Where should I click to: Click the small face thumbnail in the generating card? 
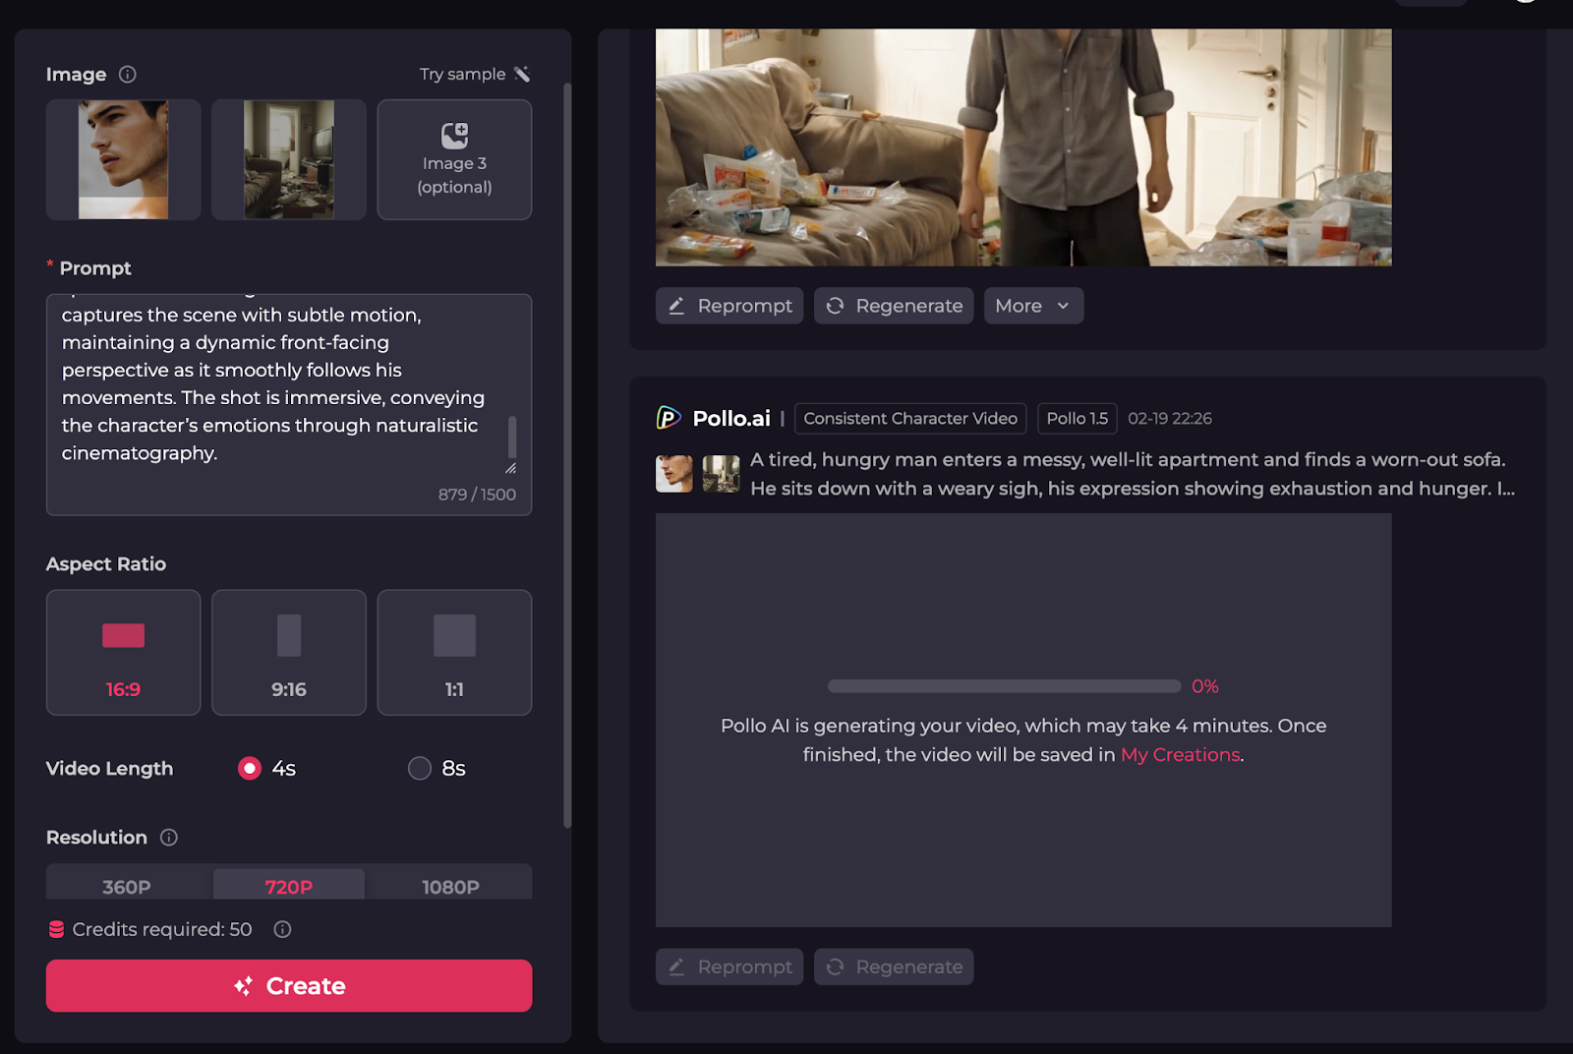point(674,474)
